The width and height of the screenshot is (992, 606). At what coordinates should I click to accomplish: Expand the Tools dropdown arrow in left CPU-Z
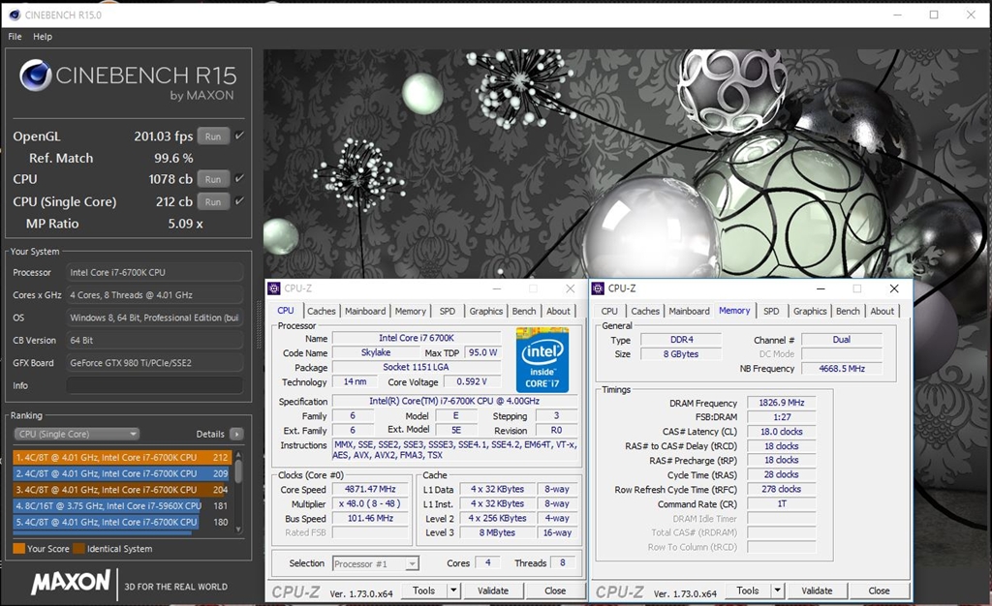[452, 591]
